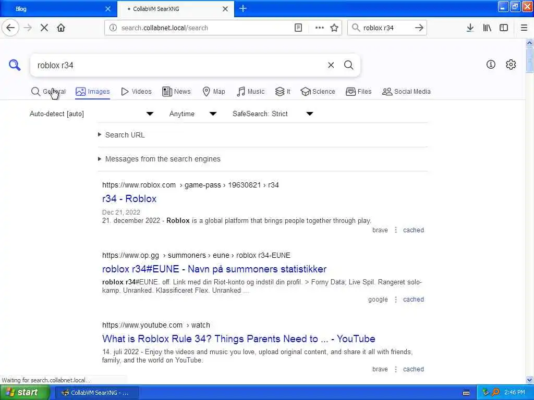Open the Auto-detect language dropdown
Image resolution: width=534 pixels, height=400 pixels.
coord(91,114)
